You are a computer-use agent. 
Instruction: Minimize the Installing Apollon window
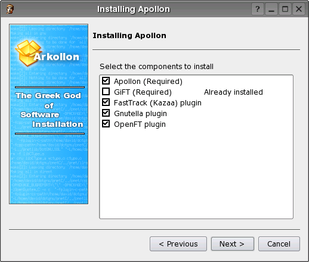pos(271,9)
